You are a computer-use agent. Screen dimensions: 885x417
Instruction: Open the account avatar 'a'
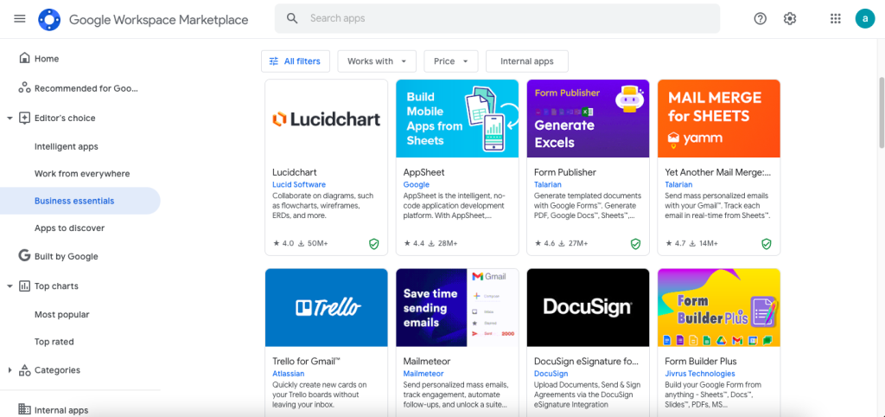(864, 19)
